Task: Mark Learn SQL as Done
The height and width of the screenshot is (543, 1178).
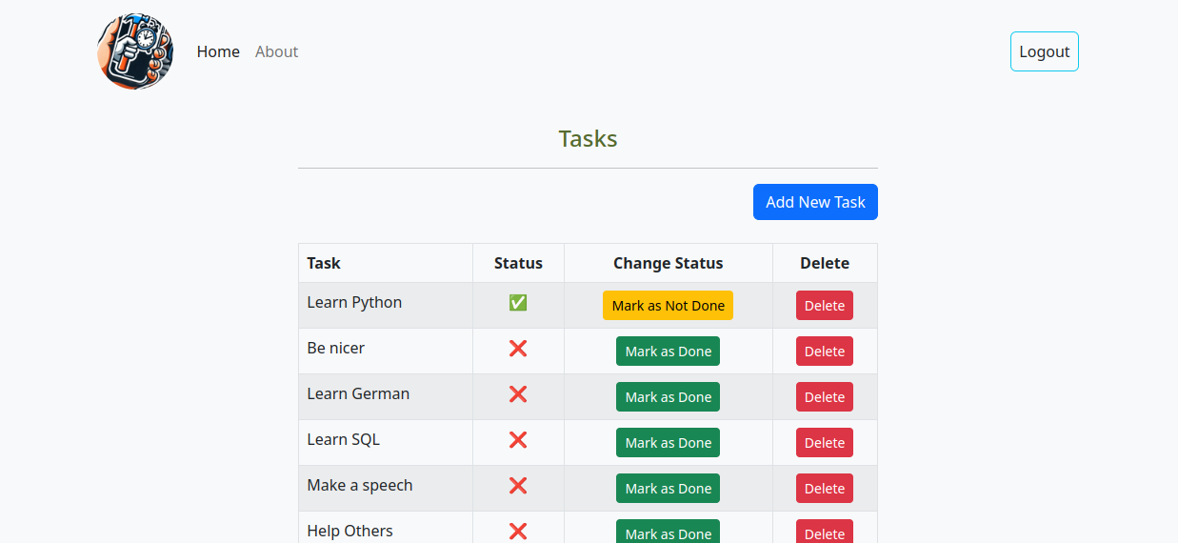Action: coord(668,443)
